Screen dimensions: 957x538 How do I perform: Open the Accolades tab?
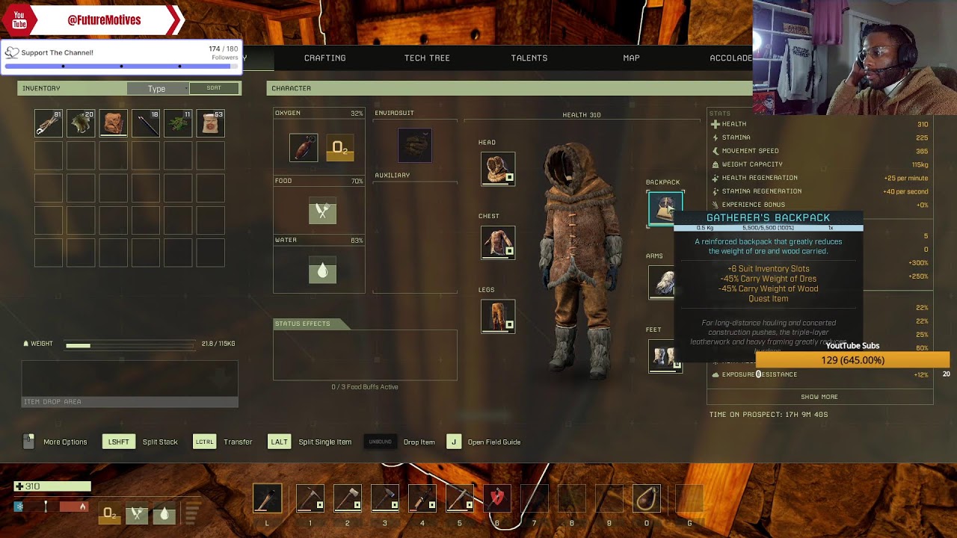[731, 58]
